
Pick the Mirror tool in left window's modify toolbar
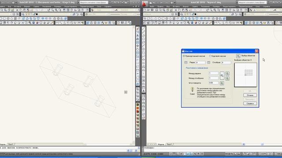pos(137,36)
